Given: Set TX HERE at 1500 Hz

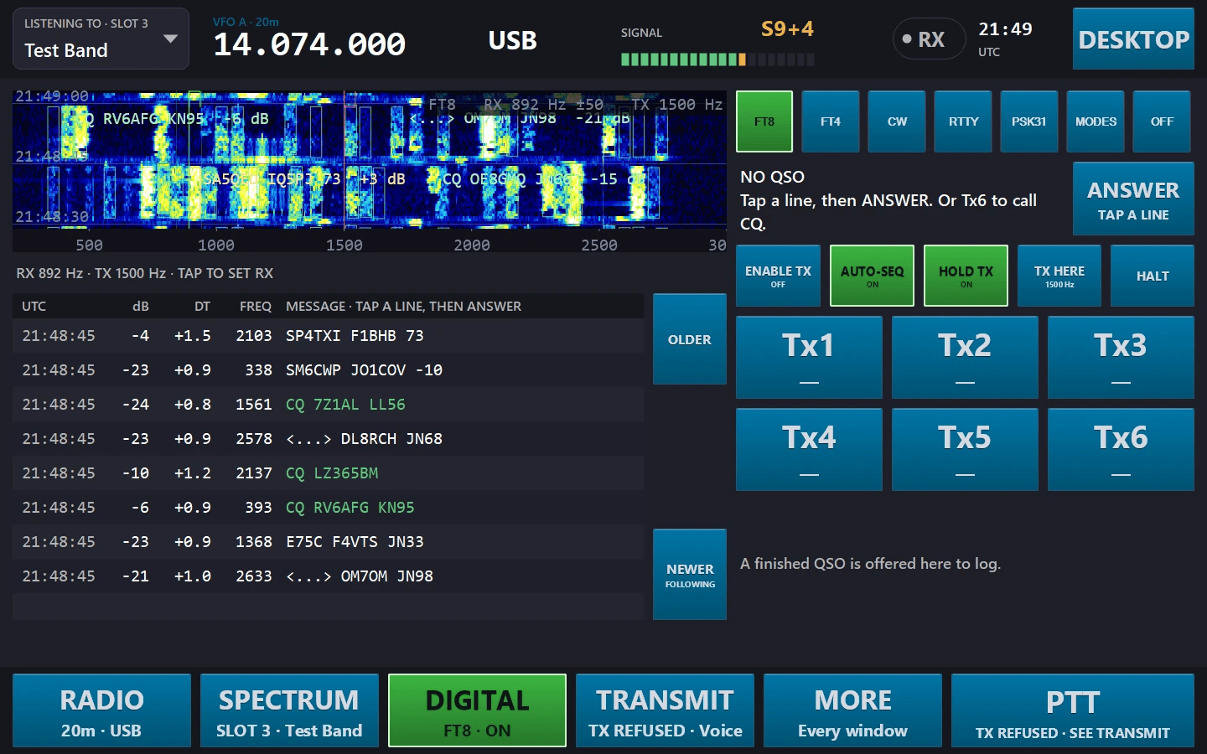Looking at the screenshot, I should click(1059, 276).
